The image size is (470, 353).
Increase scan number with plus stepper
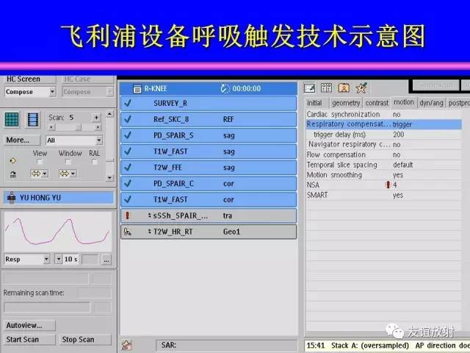click(96, 118)
